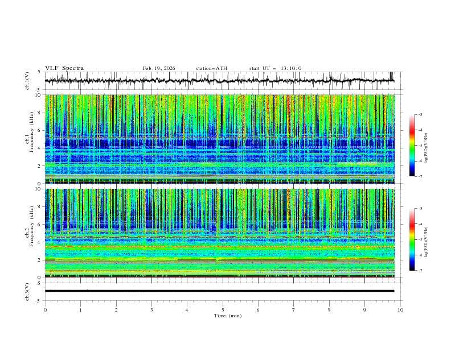Viewport: 451px width, 348px height.
Task: Click time axis tick label "1"
Action: coord(80,310)
